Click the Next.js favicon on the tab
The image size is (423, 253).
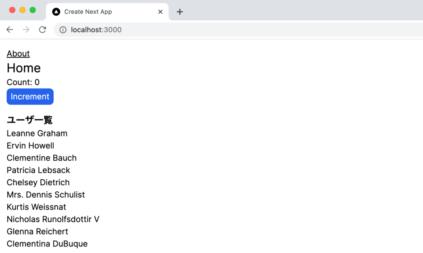56,12
